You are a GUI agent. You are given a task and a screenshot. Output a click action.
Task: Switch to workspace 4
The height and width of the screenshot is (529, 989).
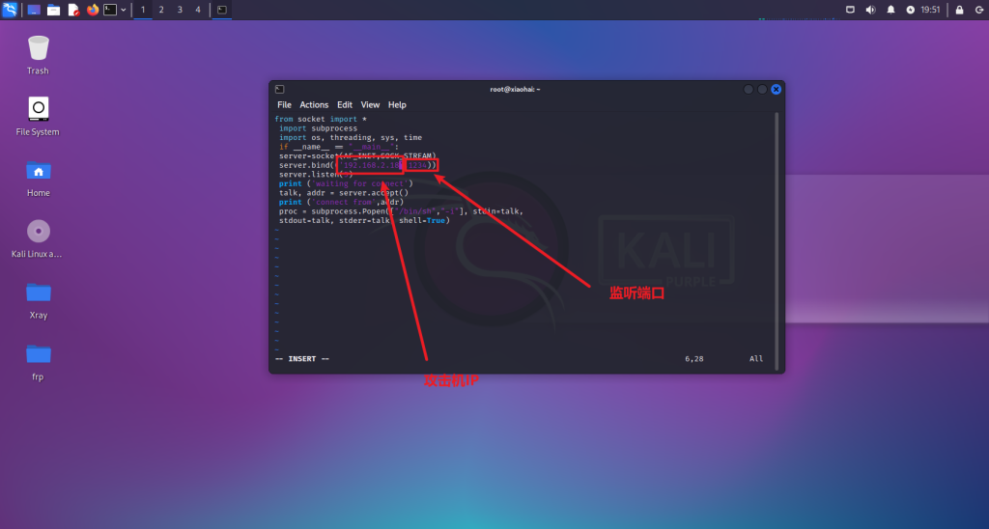(x=198, y=10)
